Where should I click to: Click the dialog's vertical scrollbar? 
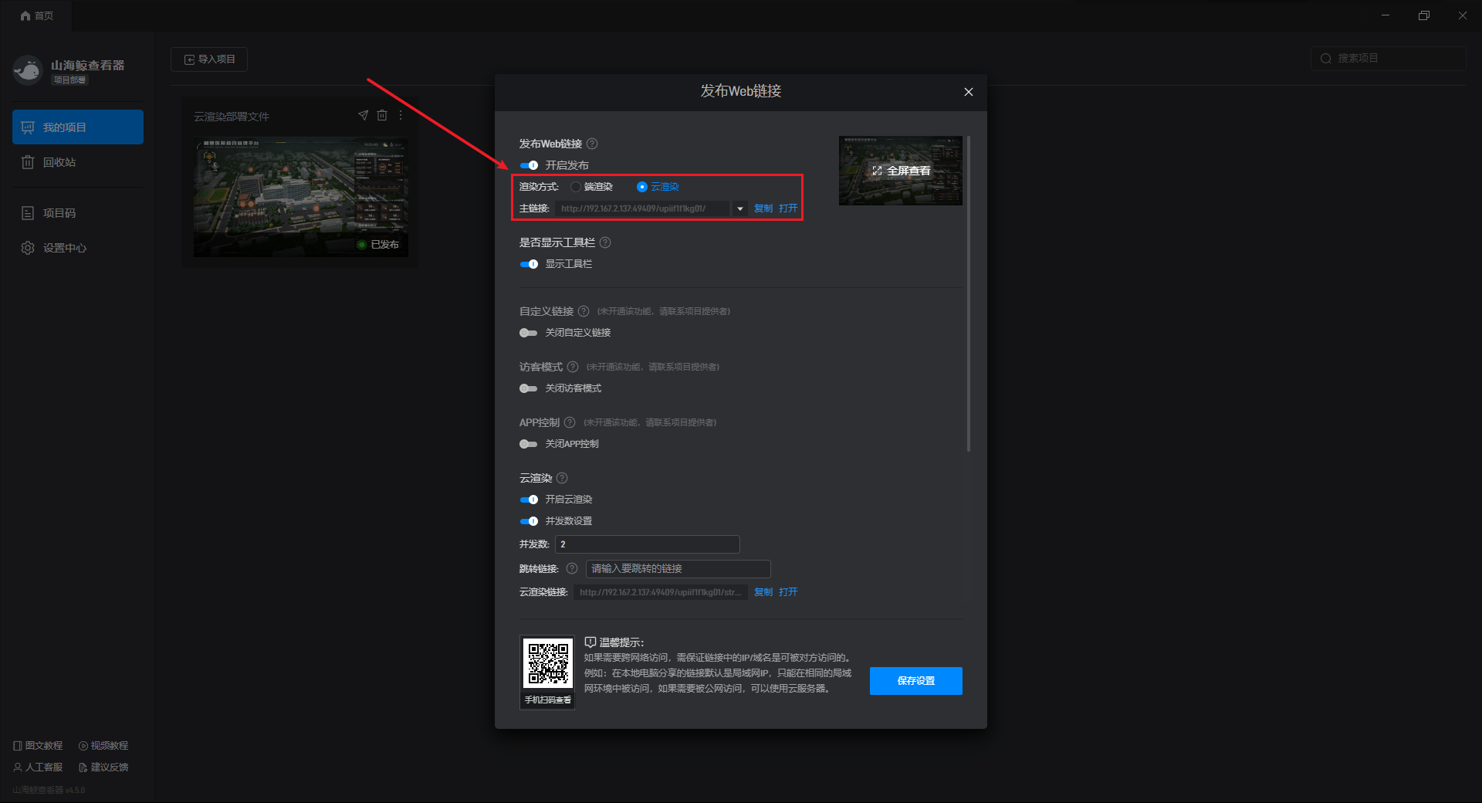(x=969, y=293)
